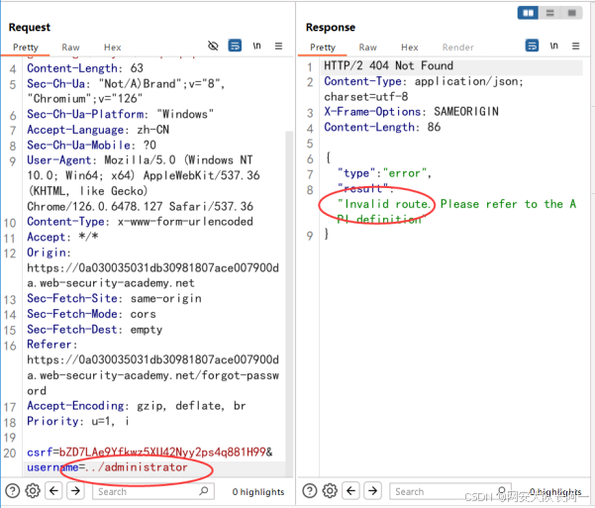Image resolution: width=595 pixels, height=508 pixels.
Task: Open the Response Hex tab
Action: point(409,47)
